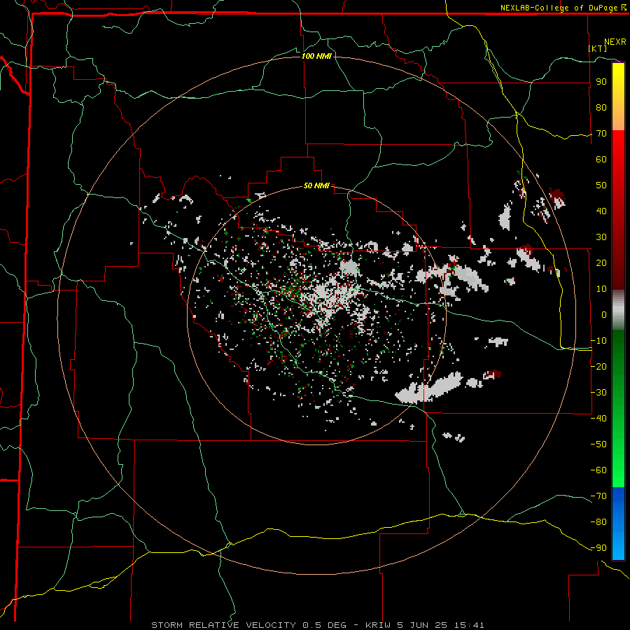Click the -30 value on velocity scale

coord(598,393)
